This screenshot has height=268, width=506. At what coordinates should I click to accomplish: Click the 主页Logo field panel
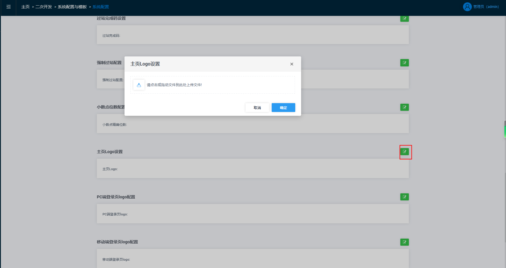(x=253, y=169)
